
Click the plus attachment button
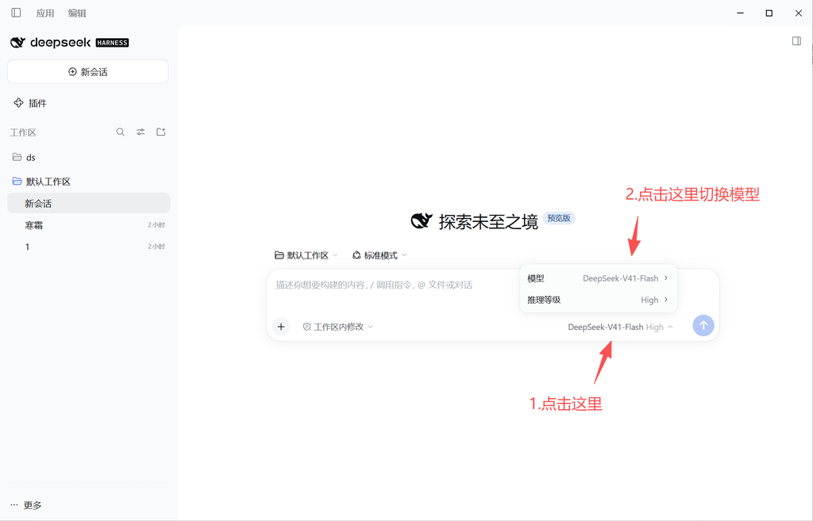281,326
